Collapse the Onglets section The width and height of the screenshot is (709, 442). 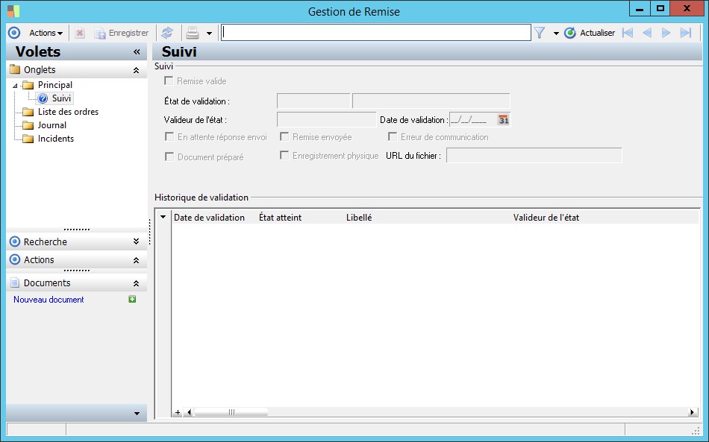[x=136, y=70]
